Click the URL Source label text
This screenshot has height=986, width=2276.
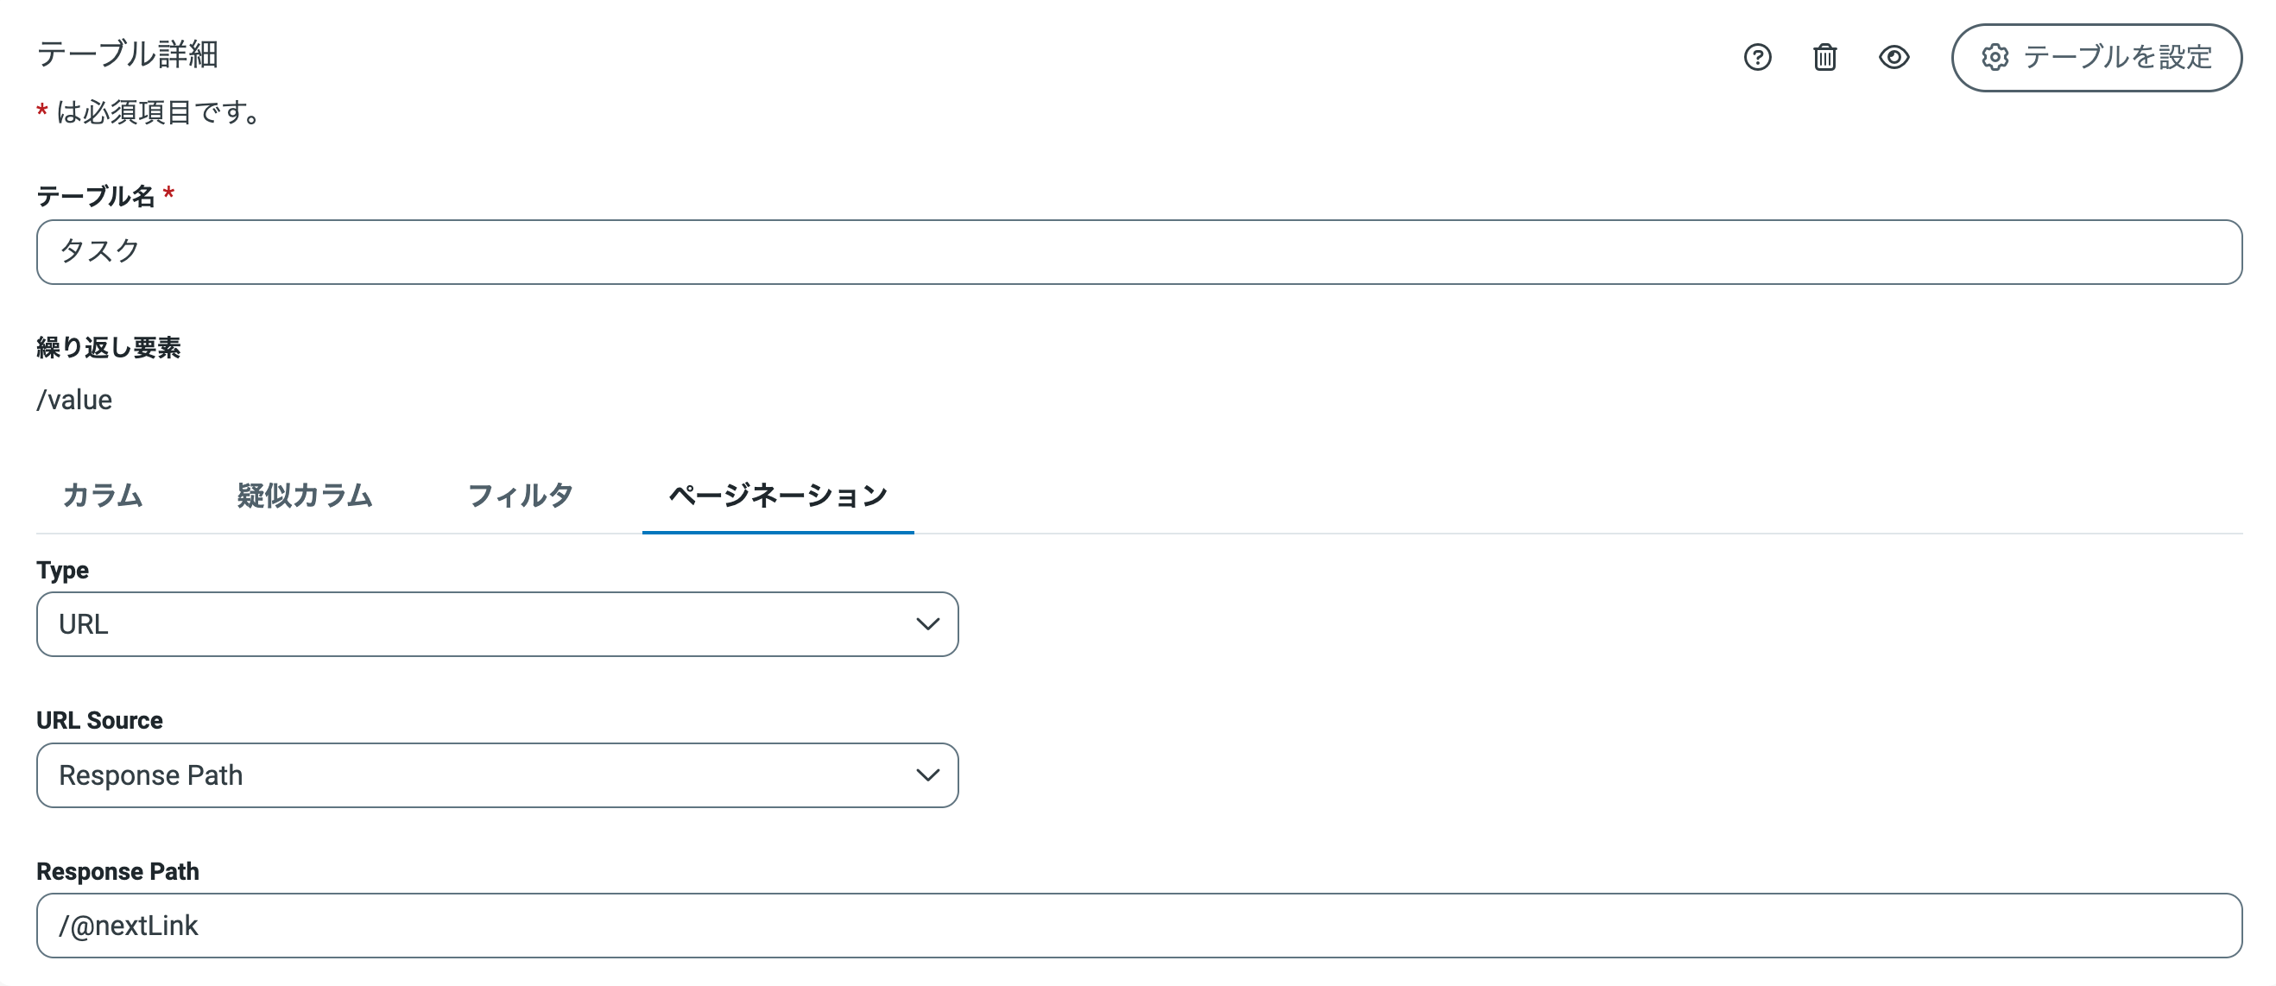click(100, 721)
